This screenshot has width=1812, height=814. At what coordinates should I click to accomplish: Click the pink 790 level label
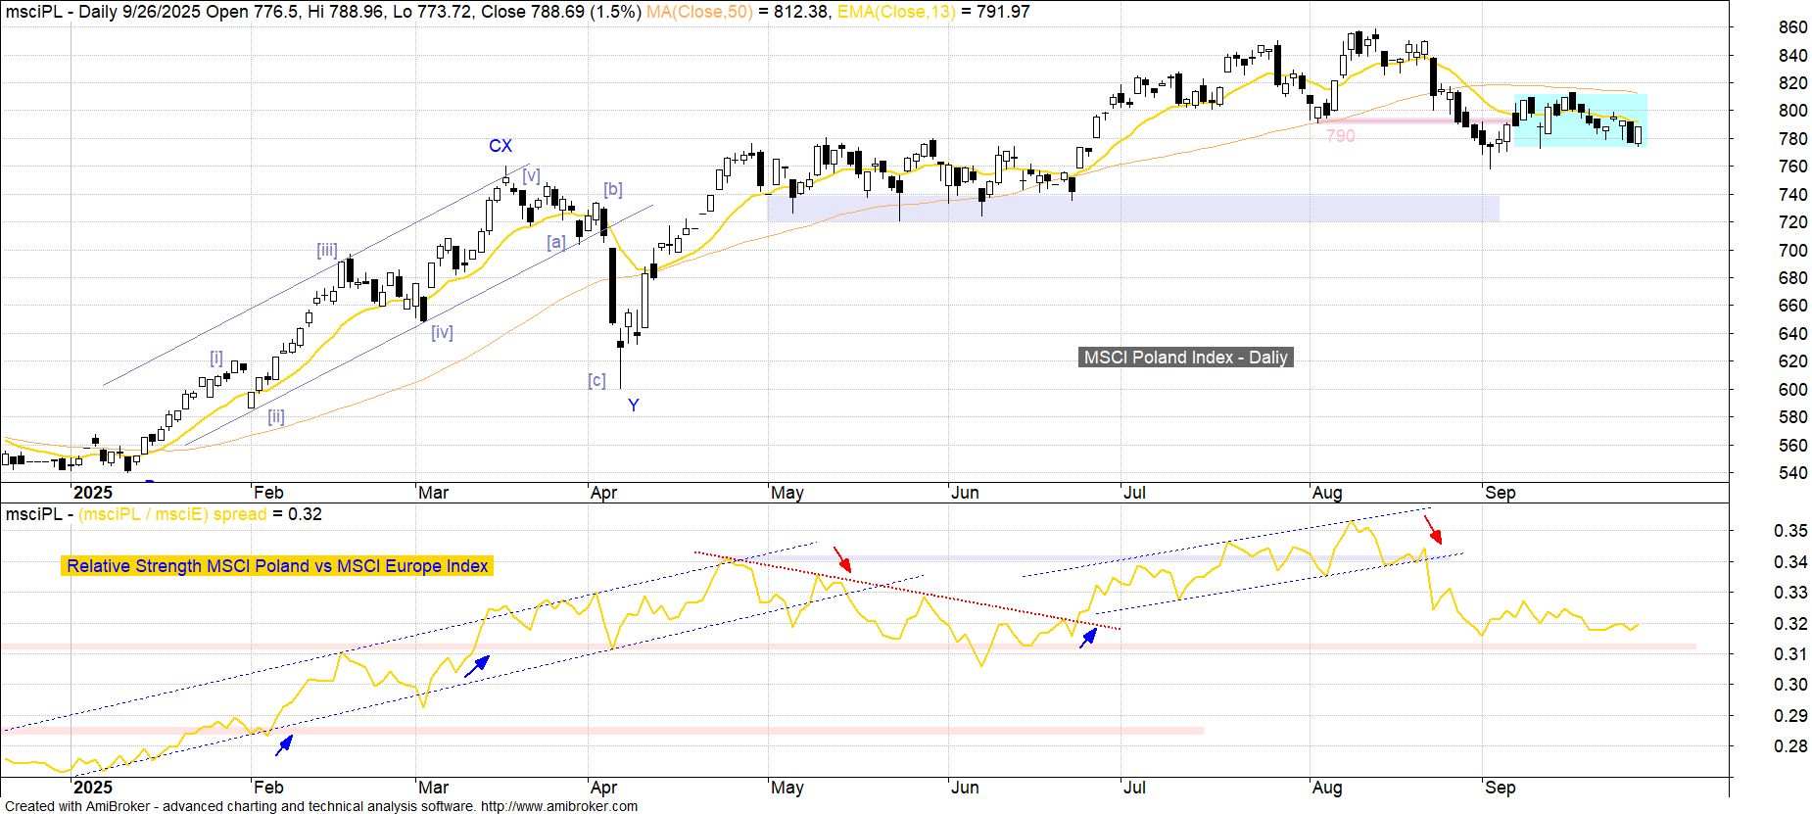[1340, 136]
